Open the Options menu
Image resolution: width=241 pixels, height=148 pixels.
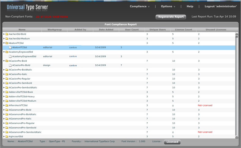(168, 6)
